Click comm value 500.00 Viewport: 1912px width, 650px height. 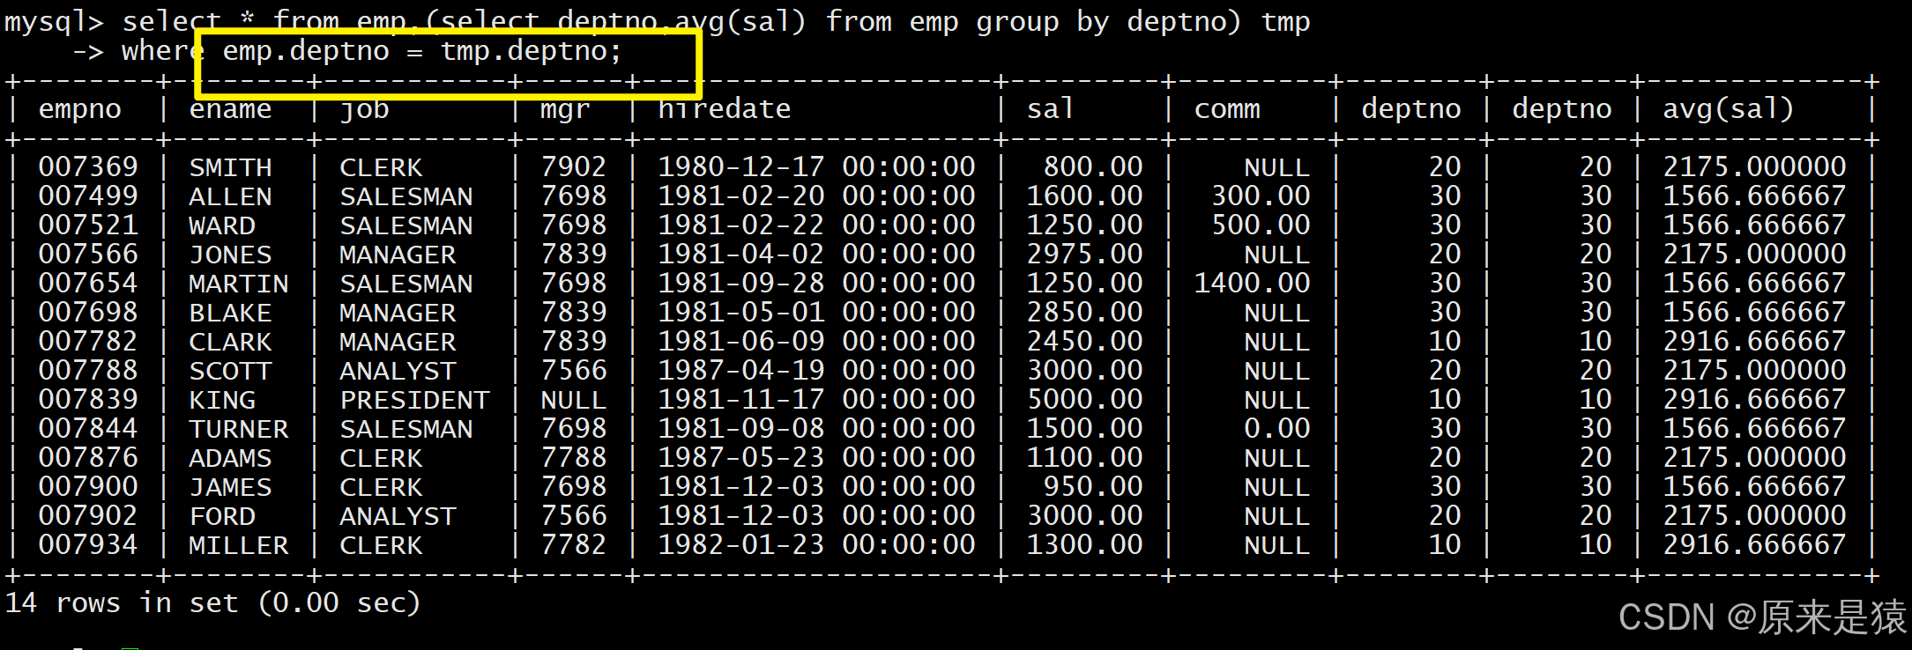click(x=1261, y=225)
